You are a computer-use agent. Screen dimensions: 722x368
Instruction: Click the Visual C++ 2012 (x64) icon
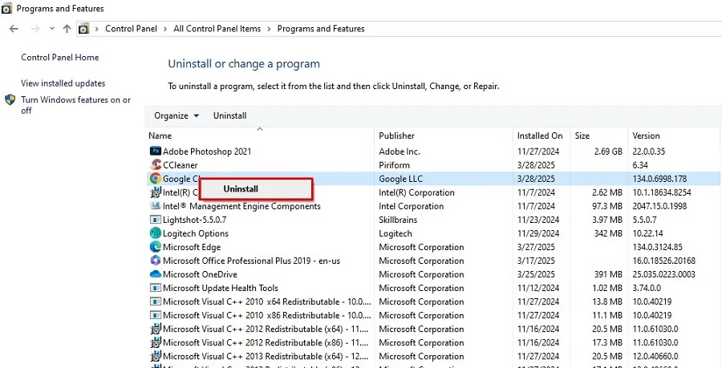click(156, 329)
